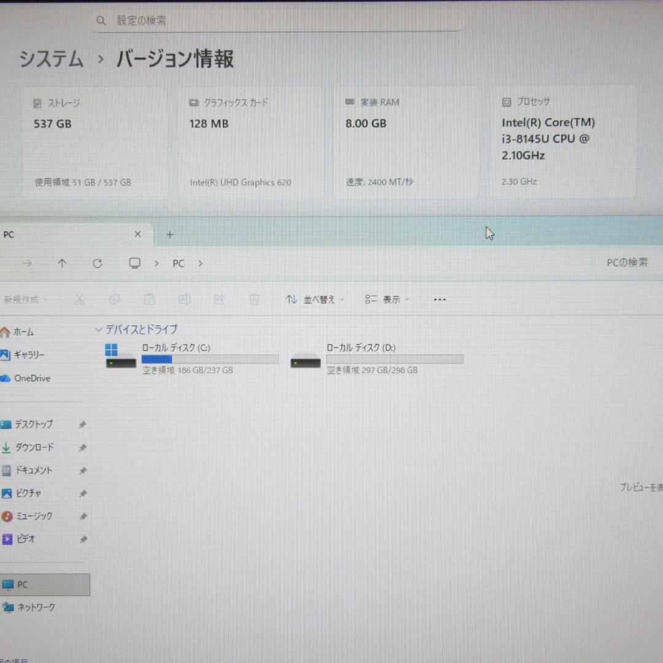Unpin ミュージック from quick access

pos(83,516)
